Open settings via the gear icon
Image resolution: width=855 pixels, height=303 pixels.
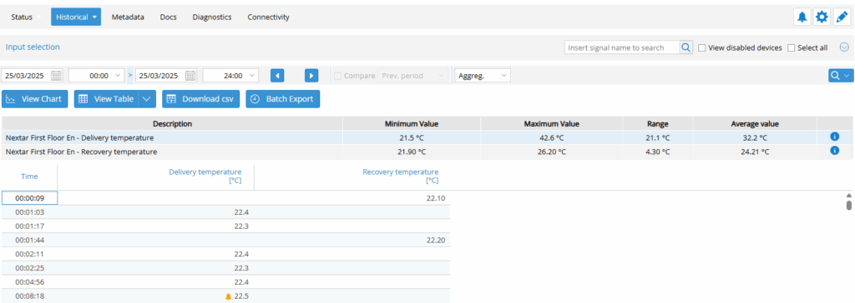[x=822, y=17]
